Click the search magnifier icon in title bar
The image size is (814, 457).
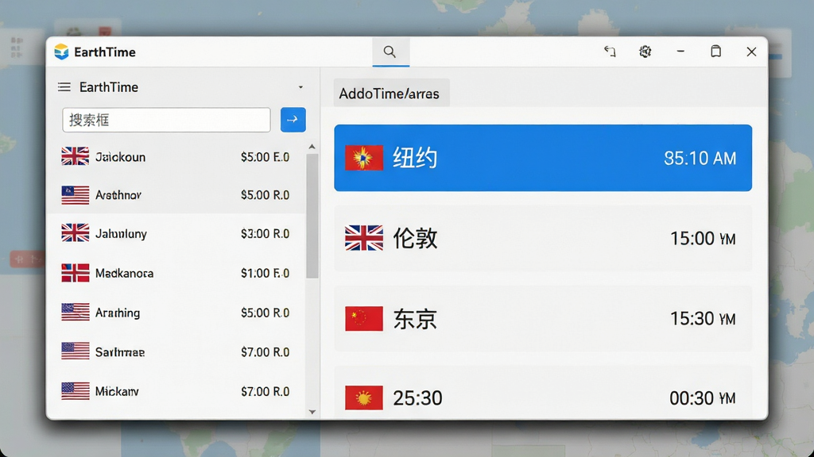click(x=390, y=52)
